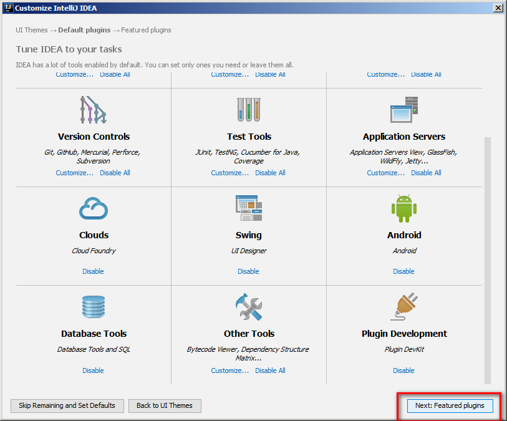The width and height of the screenshot is (507, 421).
Task: Open Customize for Version Controls
Action: tap(75, 173)
